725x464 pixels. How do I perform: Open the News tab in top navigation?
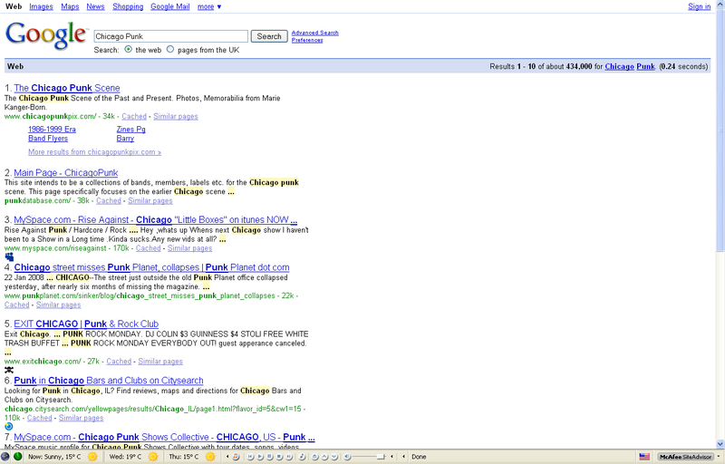pyautogui.click(x=95, y=6)
